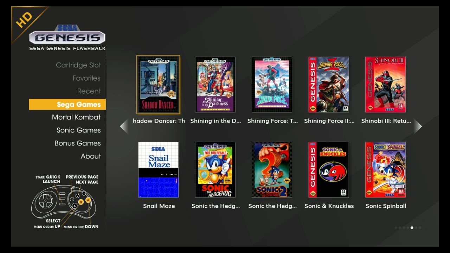Select the highlighted Sega Games category
The width and height of the screenshot is (450, 253).
coord(67,104)
